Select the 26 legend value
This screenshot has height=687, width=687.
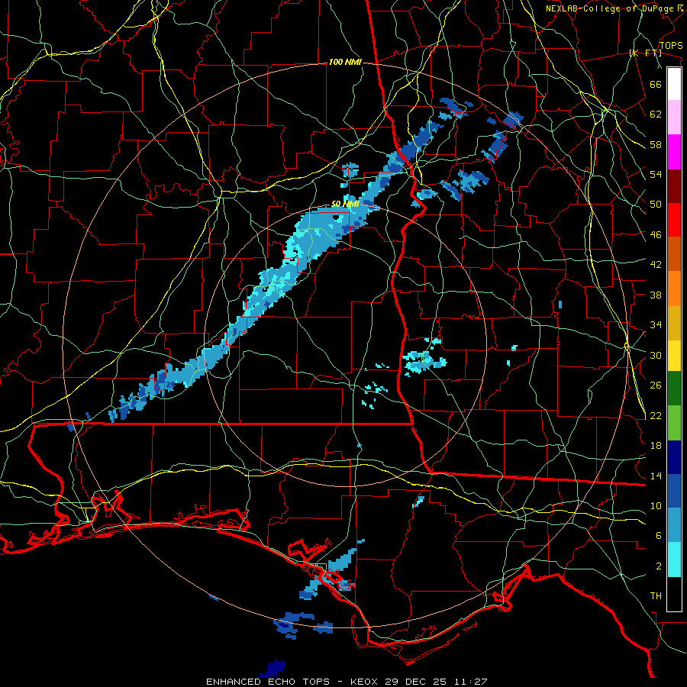[x=656, y=385]
